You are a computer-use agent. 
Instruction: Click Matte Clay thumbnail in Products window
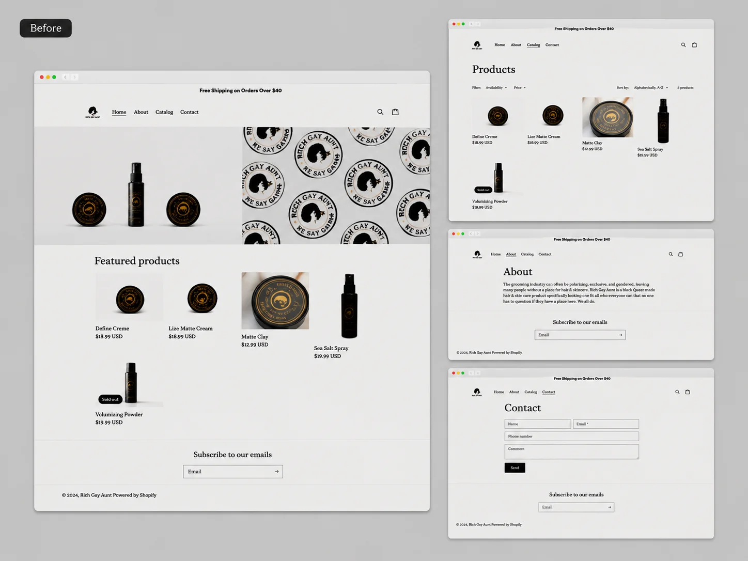pyautogui.click(x=607, y=117)
